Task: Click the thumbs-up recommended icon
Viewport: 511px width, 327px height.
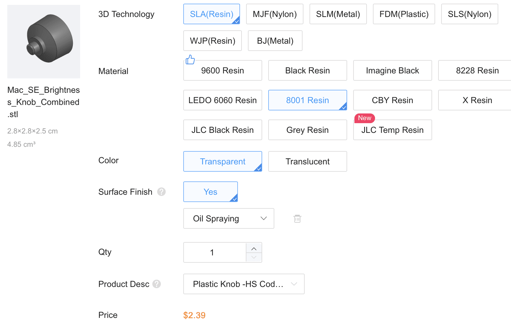Action: coord(190,59)
